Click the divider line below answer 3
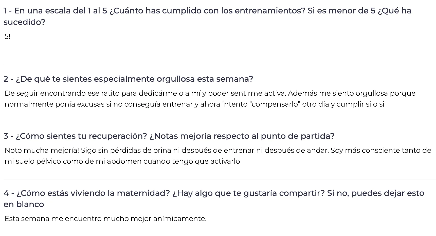 pyautogui.click(x=220, y=179)
